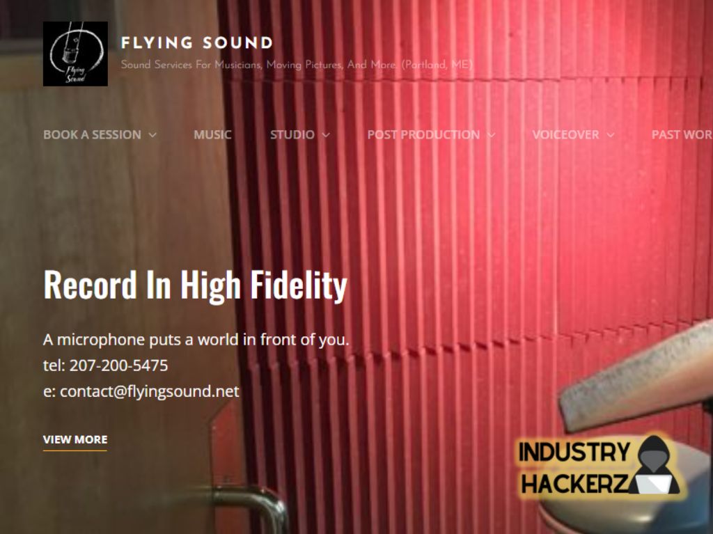Screen dimensions: 713x534
Task: Select the Voiceover navigation item
Action: tap(565, 134)
